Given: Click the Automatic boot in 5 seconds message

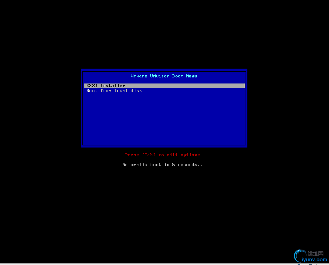Looking at the screenshot, I should point(163,165).
